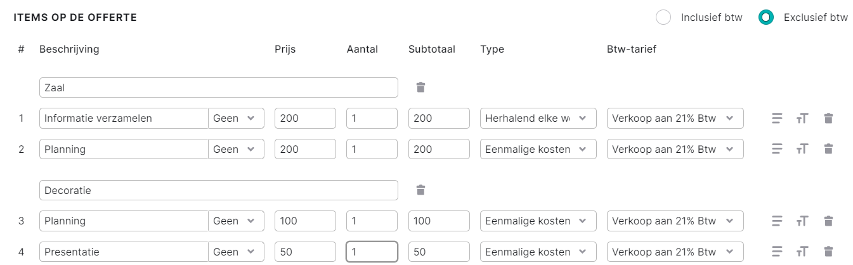The width and height of the screenshot is (853, 265).
Task: Click the Aantal field of row 4
Action: click(x=372, y=252)
